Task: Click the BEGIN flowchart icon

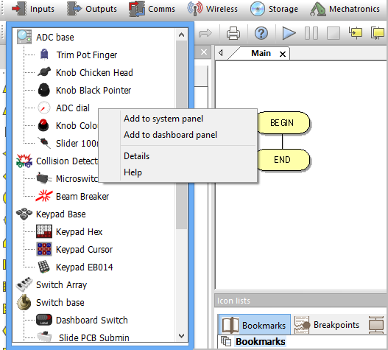Action: pos(283,123)
